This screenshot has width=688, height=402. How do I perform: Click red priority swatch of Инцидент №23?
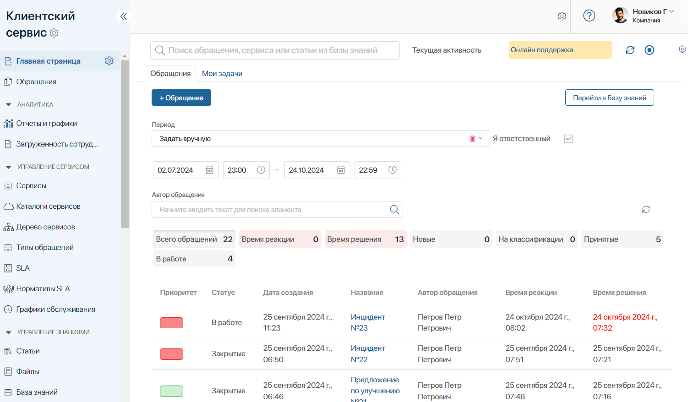point(171,323)
